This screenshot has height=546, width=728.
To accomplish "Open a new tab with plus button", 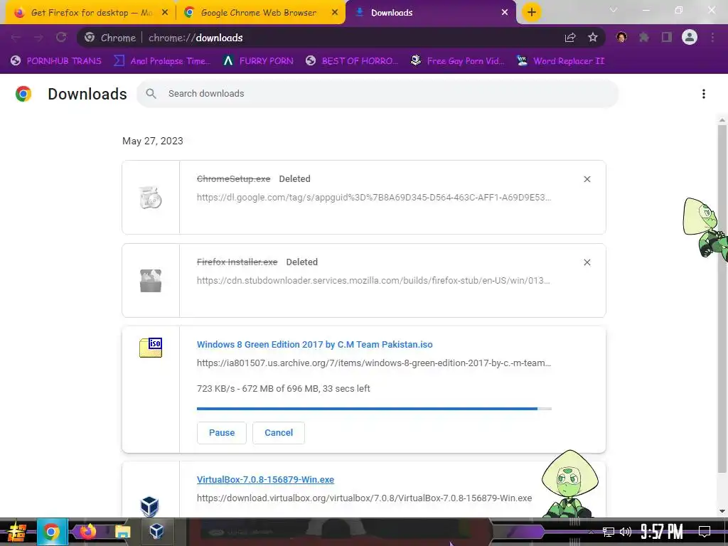I will pyautogui.click(x=532, y=12).
